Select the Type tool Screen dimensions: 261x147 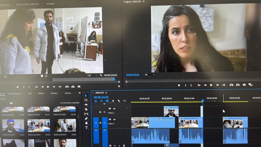(x=86, y=128)
